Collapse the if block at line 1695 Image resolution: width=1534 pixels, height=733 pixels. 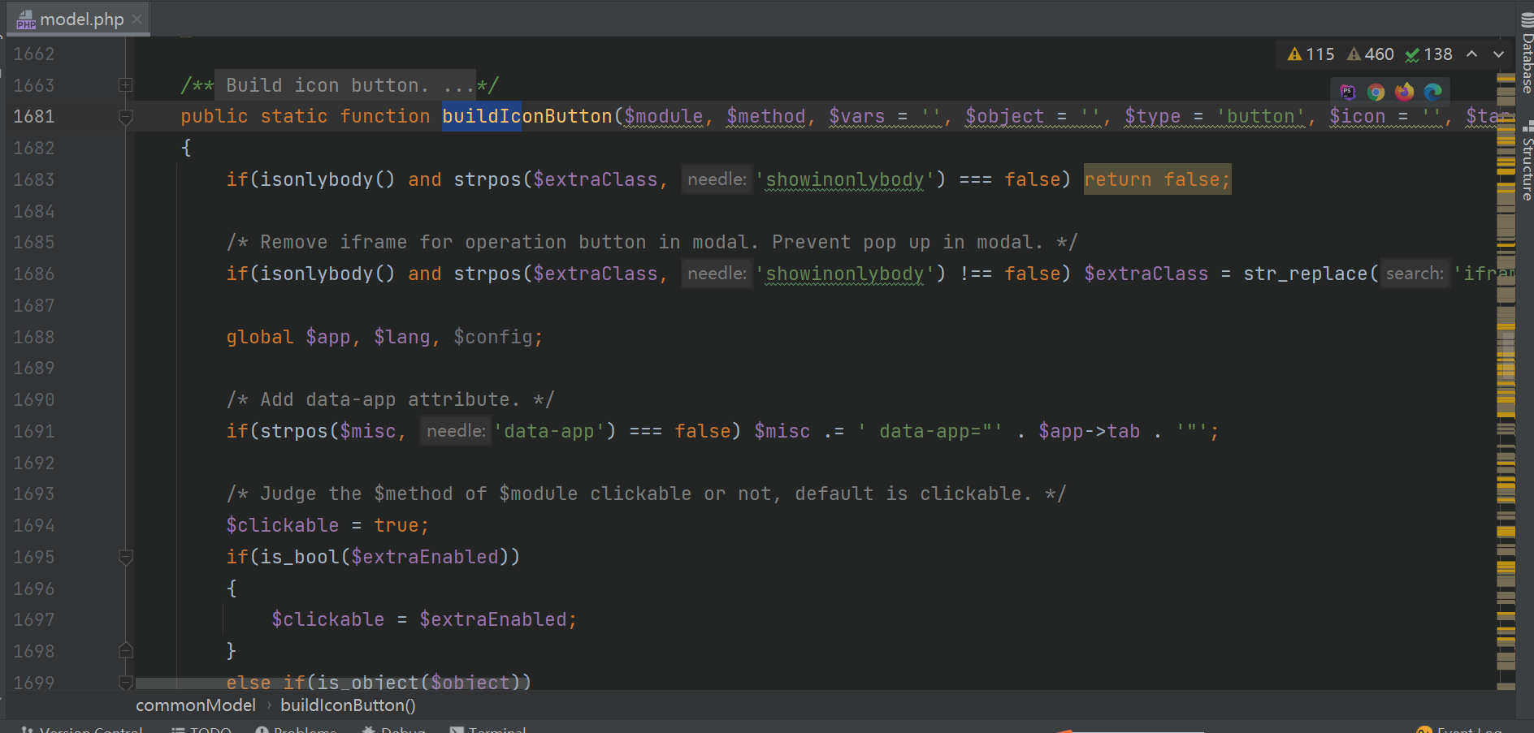[x=125, y=557]
